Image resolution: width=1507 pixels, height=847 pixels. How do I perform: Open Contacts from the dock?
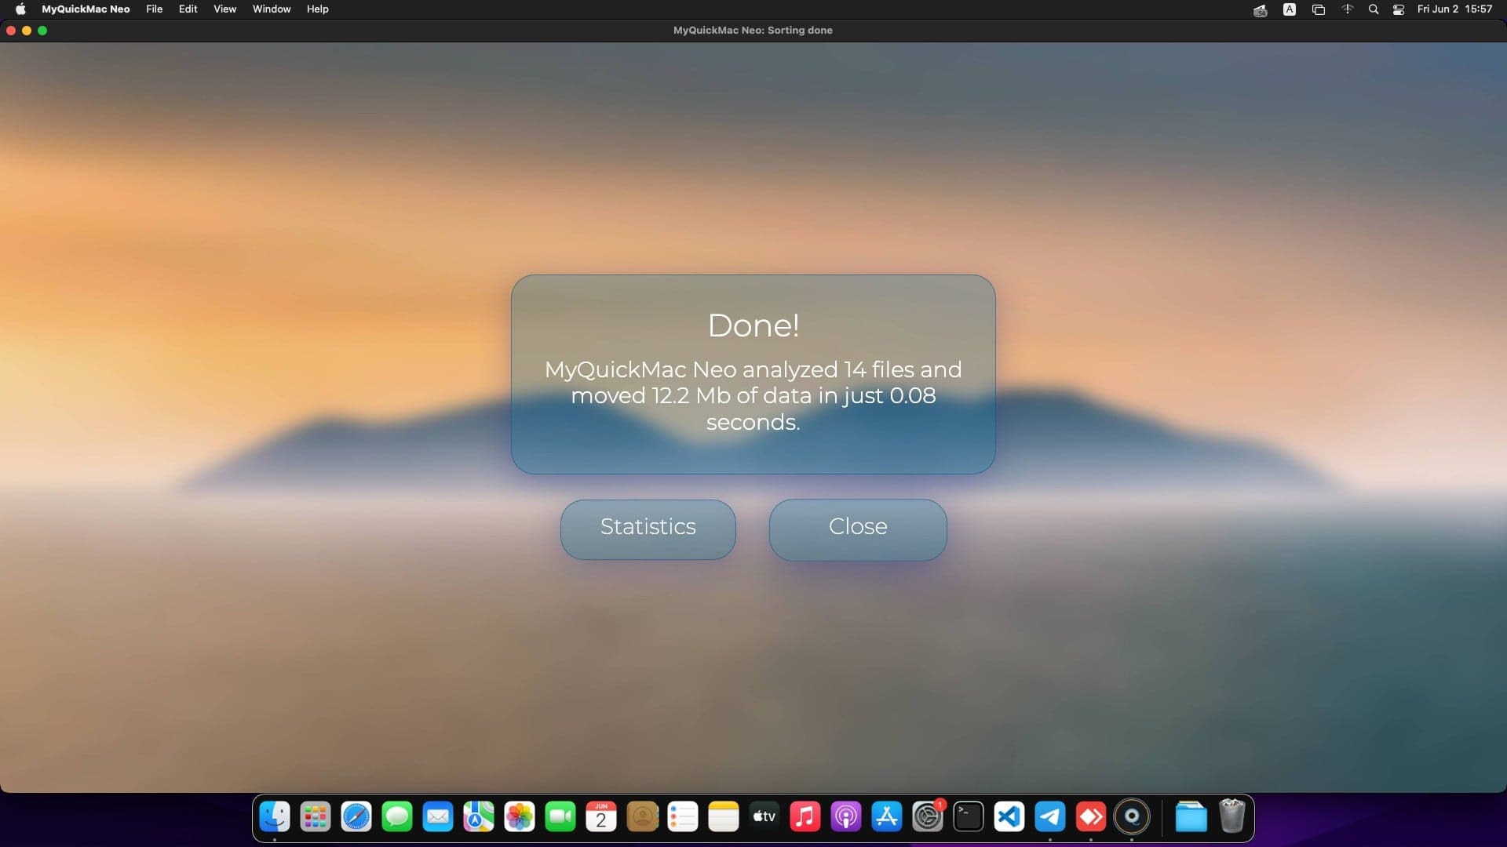coord(642,817)
